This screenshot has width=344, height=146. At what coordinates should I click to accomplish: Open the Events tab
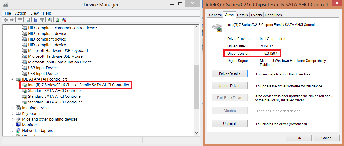(x=256, y=15)
